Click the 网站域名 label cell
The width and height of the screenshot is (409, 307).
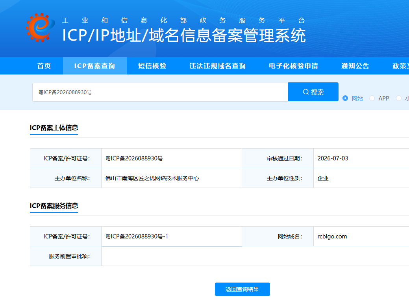[x=278, y=236]
